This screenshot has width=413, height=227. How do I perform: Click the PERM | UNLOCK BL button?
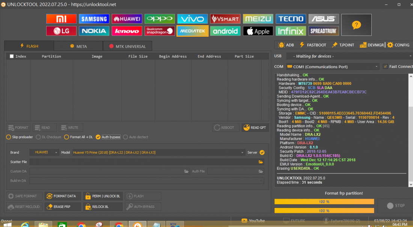(x=103, y=196)
